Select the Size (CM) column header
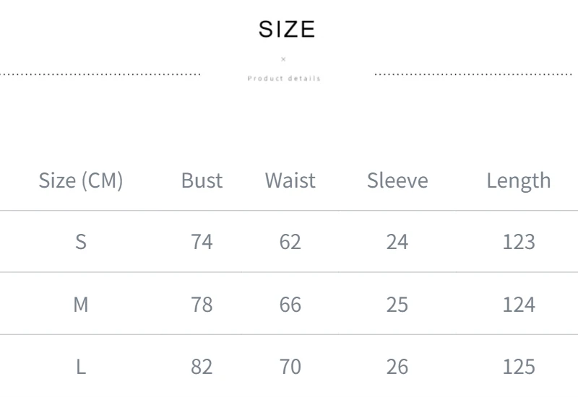578x397 pixels. [x=81, y=180]
